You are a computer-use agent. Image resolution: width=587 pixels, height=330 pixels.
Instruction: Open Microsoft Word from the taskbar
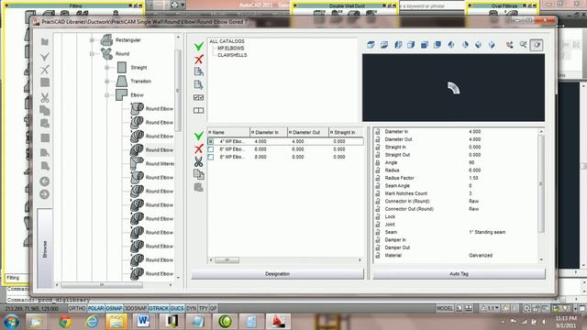click(x=143, y=322)
